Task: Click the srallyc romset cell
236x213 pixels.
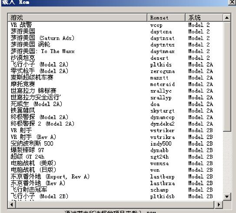Action: click(161, 91)
